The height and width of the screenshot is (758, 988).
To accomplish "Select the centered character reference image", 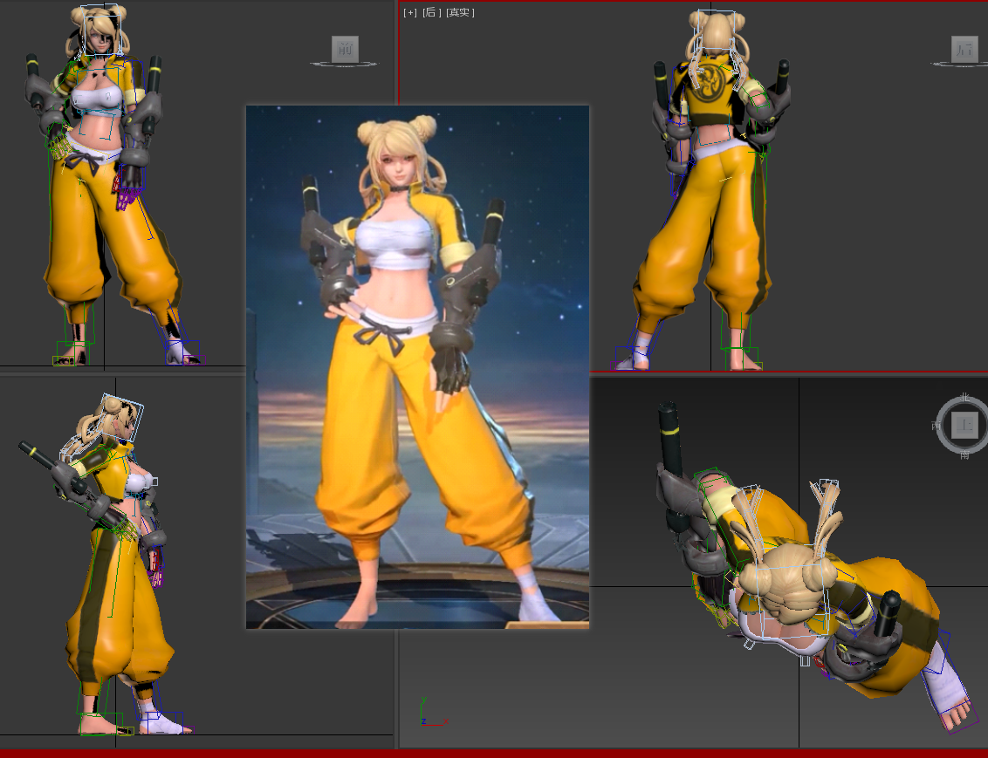I will tap(417, 366).
